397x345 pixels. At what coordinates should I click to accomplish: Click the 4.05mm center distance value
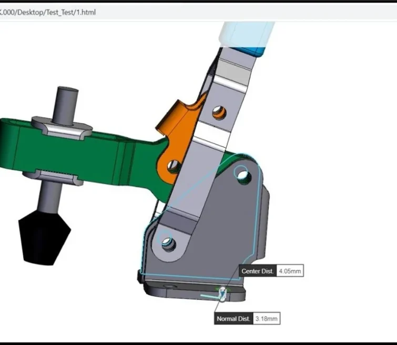[x=290, y=271]
